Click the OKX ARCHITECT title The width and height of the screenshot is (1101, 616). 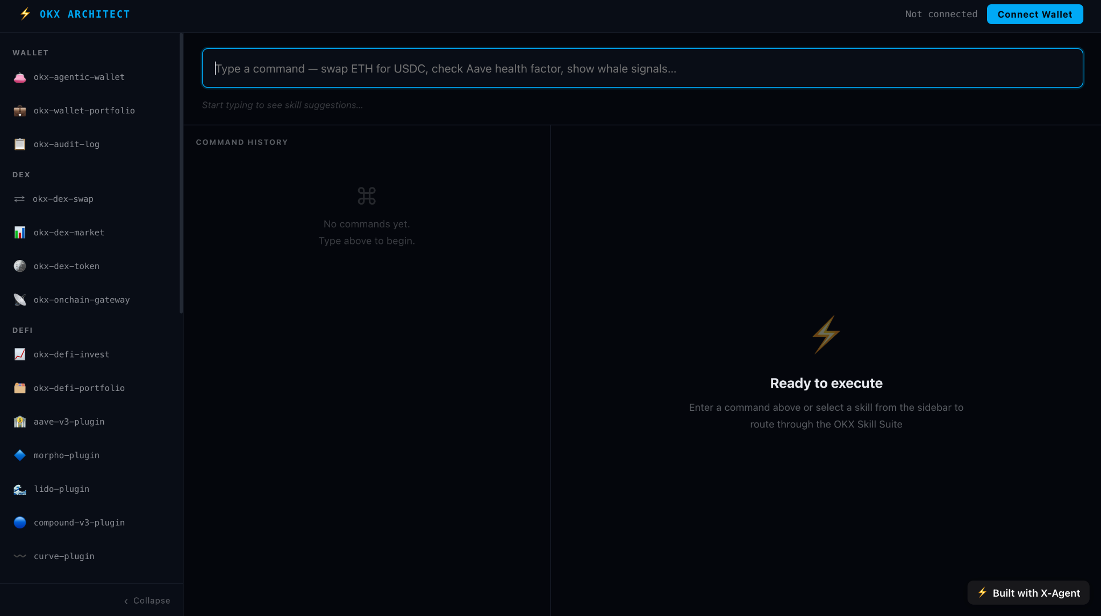(x=85, y=15)
